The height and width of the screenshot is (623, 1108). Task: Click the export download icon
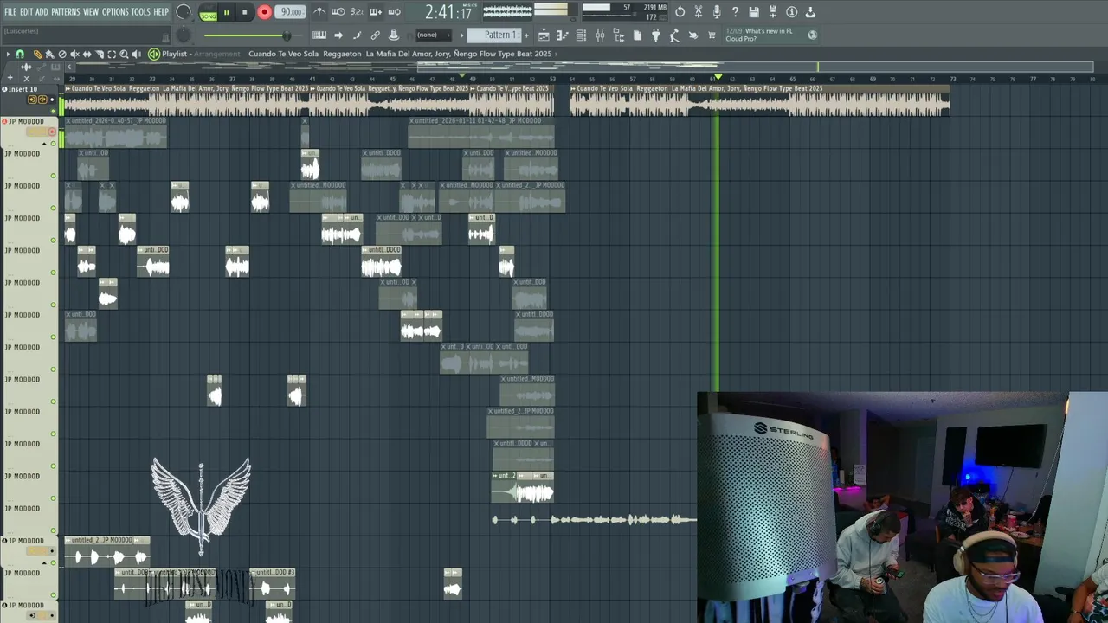tap(810, 12)
